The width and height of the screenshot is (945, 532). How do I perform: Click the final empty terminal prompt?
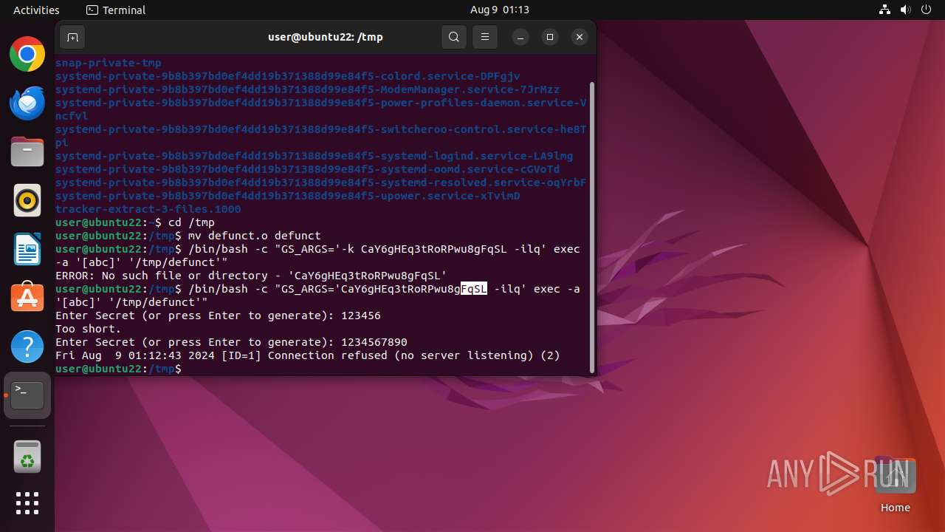coord(118,369)
